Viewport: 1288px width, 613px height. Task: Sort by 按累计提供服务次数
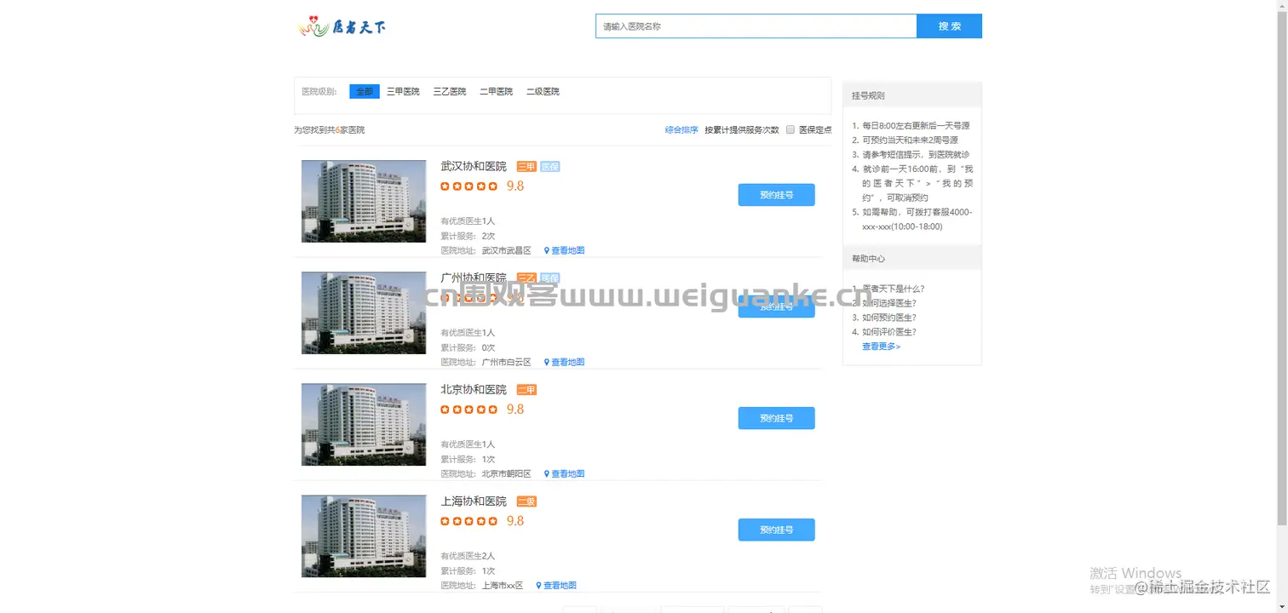pos(742,130)
